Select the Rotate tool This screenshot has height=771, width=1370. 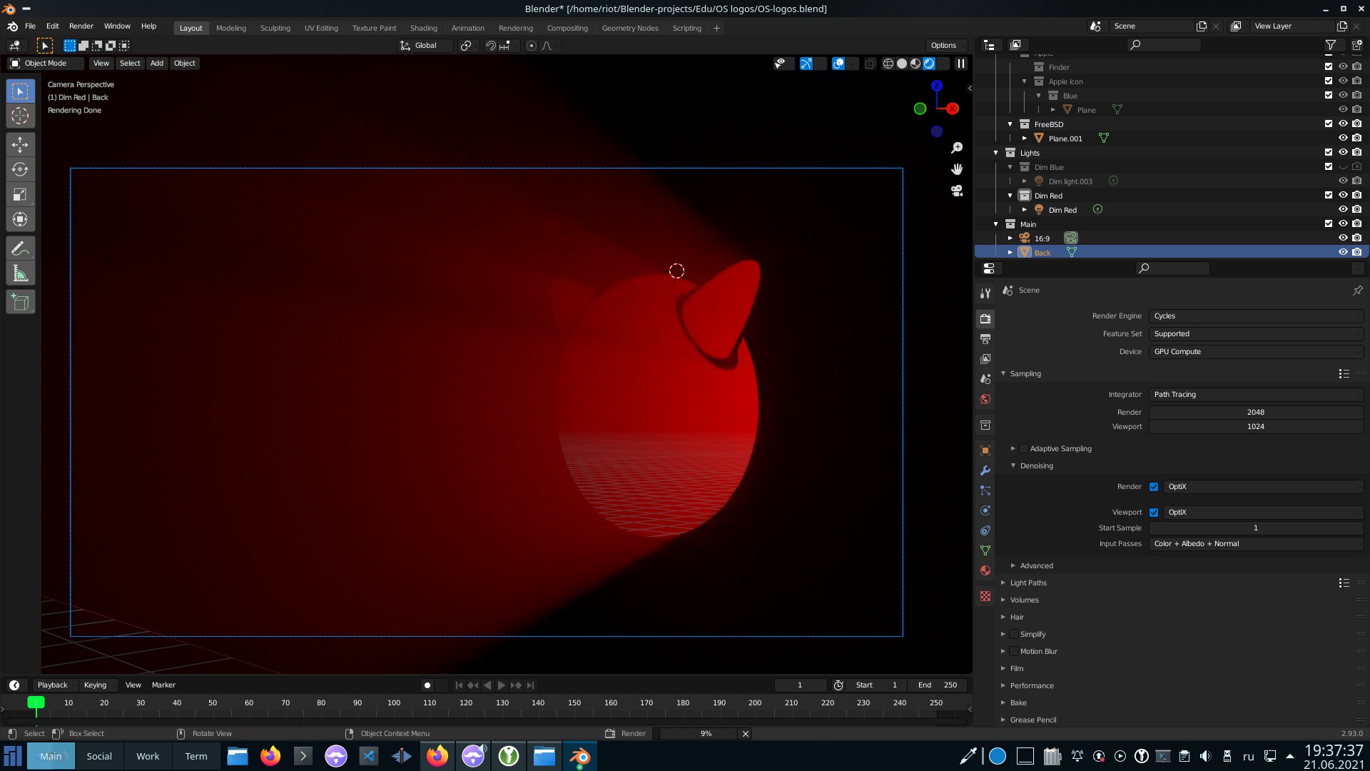click(20, 170)
